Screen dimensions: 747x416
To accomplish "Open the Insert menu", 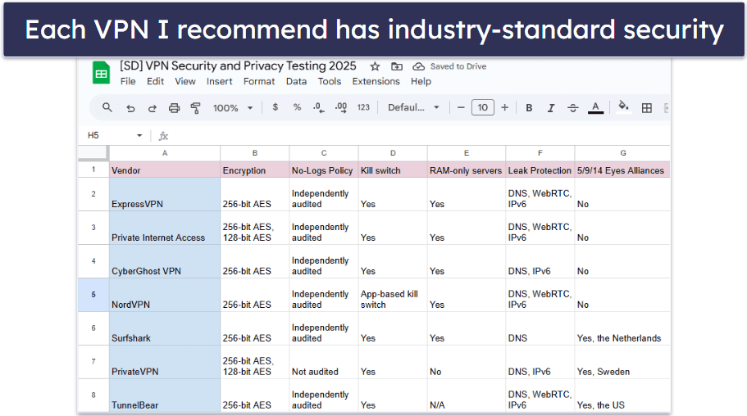I will [219, 81].
